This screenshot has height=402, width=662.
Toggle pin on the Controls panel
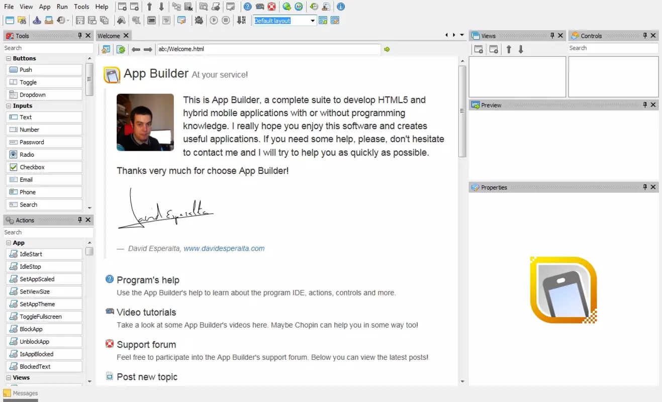645,36
